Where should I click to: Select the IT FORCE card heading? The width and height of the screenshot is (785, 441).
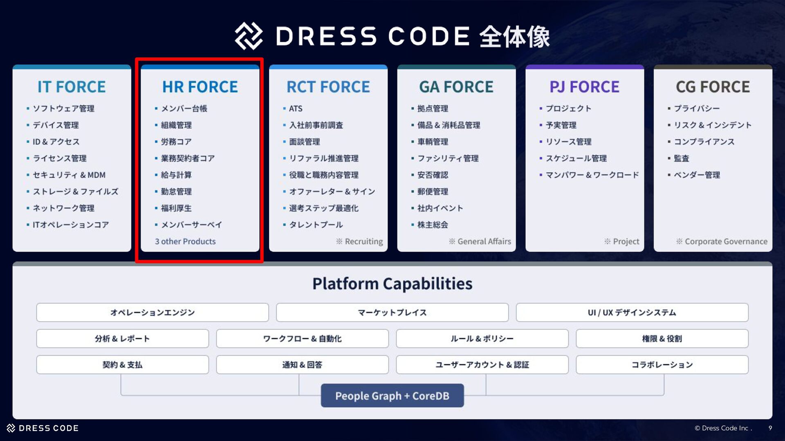pyautogui.click(x=72, y=87)
